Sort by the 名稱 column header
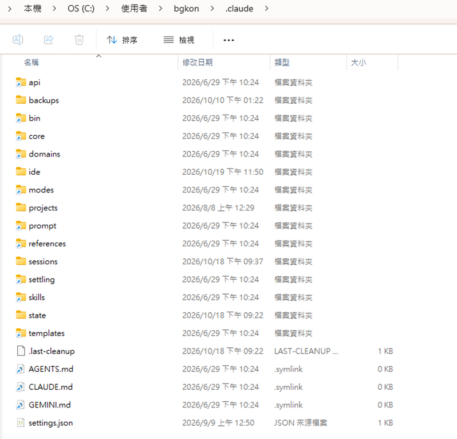457x439 pixels. point(31,62)
